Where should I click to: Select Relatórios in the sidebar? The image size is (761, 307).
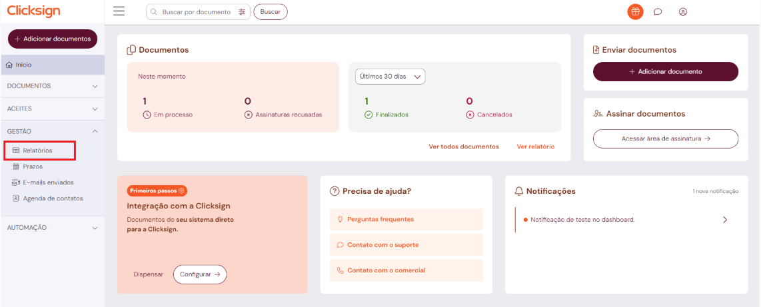[x=37, y=151]
